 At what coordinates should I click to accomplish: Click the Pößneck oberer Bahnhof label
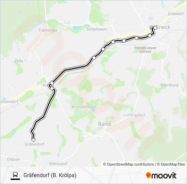[x=145, y=50]
